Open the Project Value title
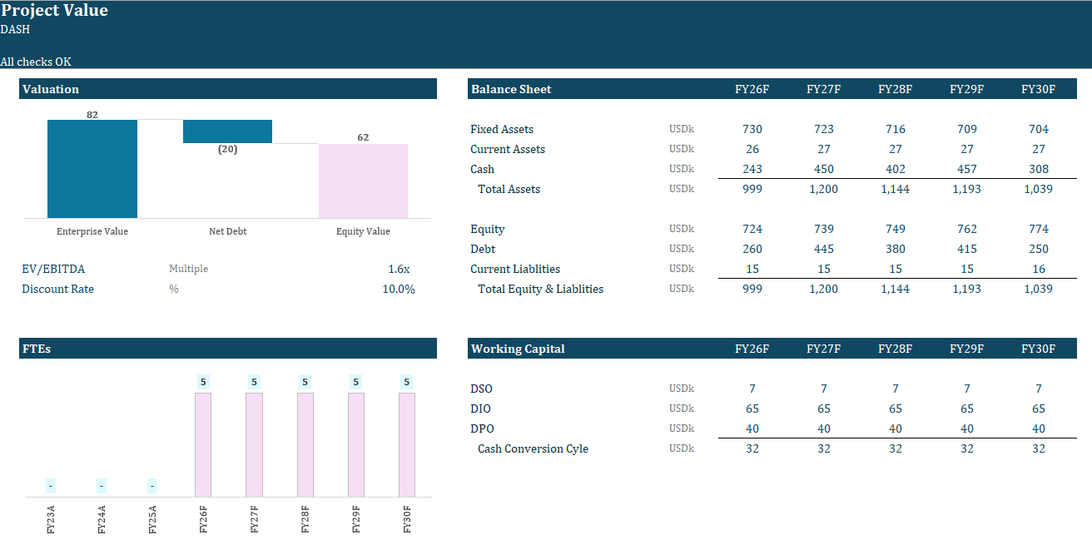The height and width of the screenshot is (540, 1092). (55, 10)
